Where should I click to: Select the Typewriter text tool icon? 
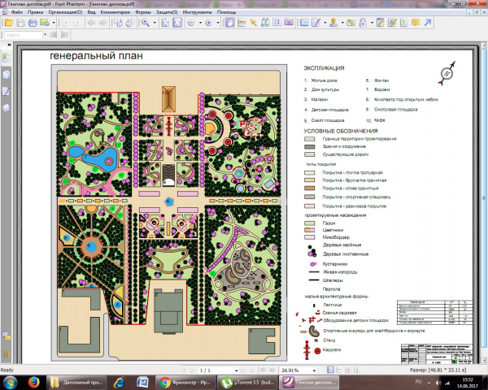(x=277, y=23)
